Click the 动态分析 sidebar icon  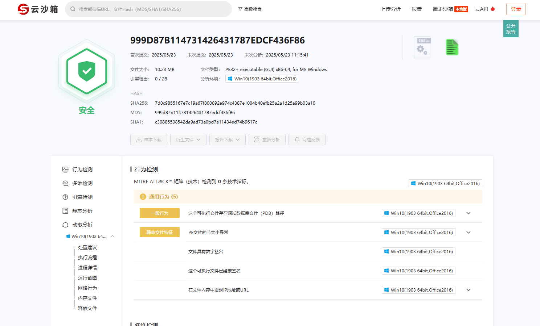(65, 225)
